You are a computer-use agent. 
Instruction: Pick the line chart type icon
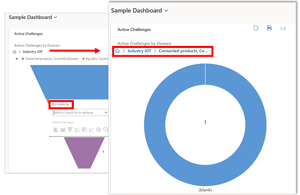pyautogui.click(x=91, y=130)
